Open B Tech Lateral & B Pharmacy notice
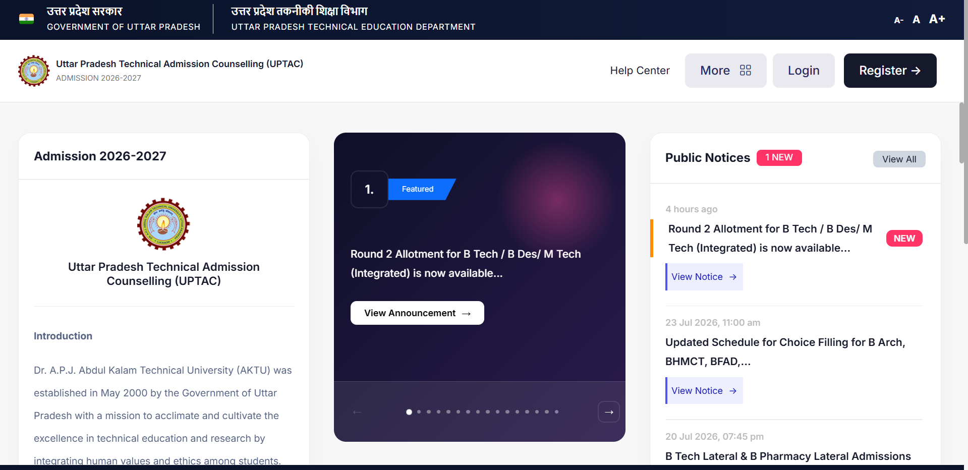The height and width of the screenshot is (470, 968). 788,456
